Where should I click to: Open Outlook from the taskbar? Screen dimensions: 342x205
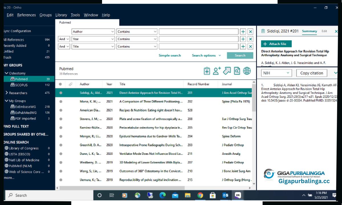(x=225, y=195)
